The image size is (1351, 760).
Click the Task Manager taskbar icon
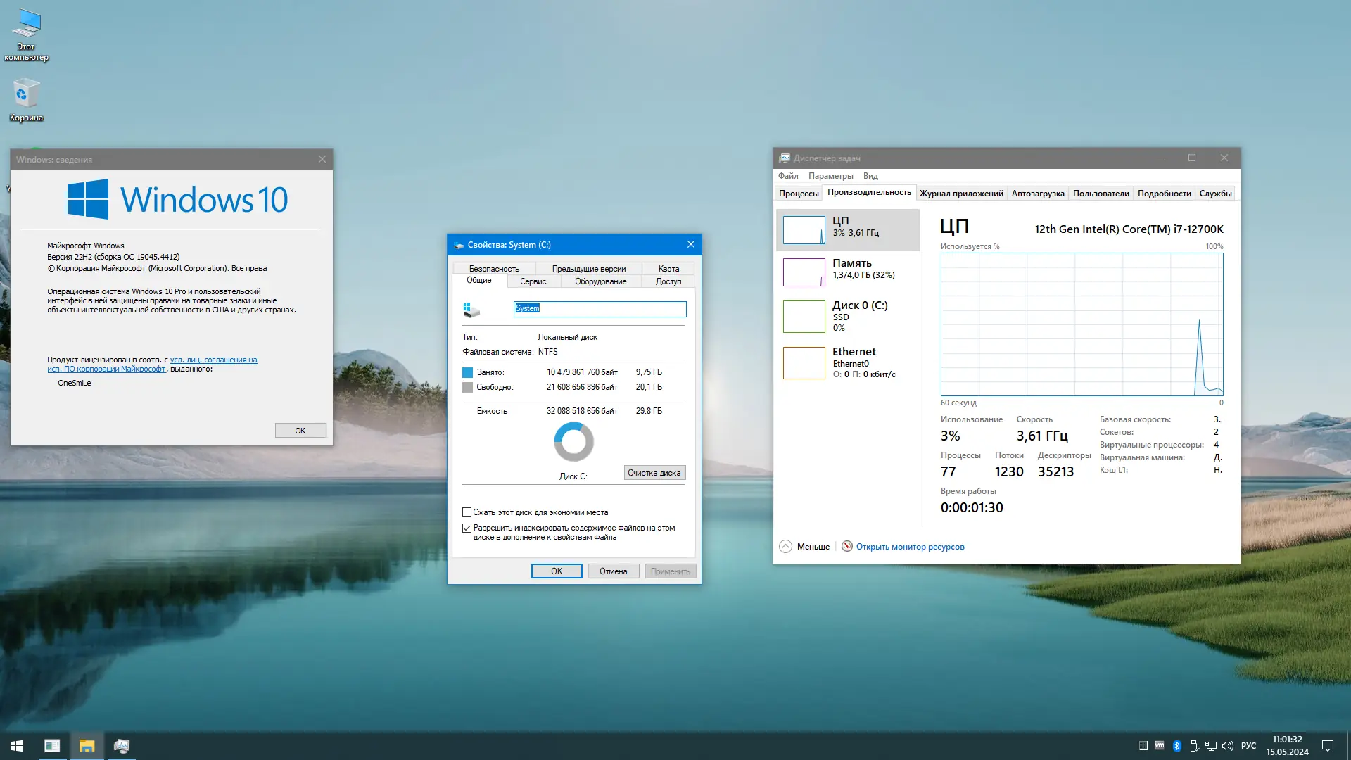121,746
